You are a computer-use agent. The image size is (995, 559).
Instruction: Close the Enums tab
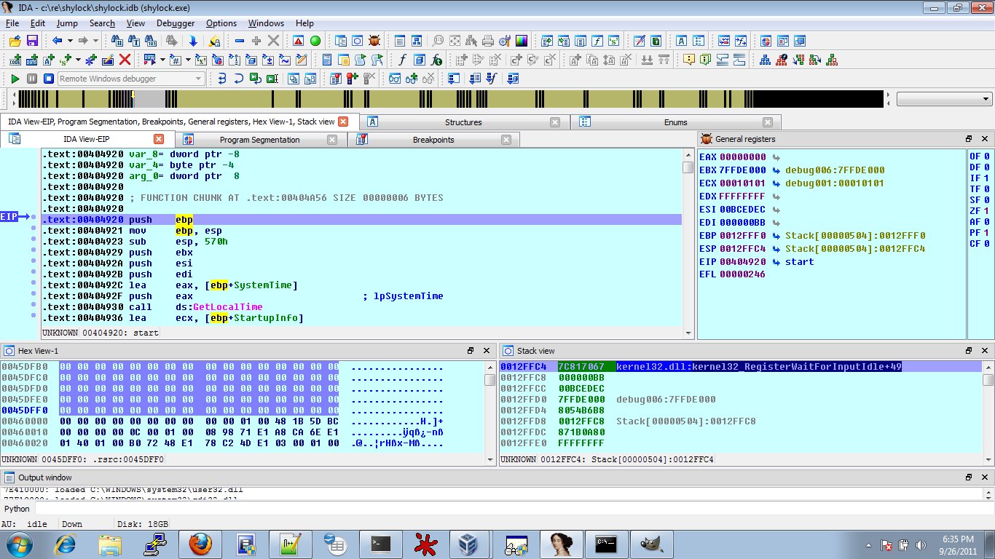pos(768,122)
